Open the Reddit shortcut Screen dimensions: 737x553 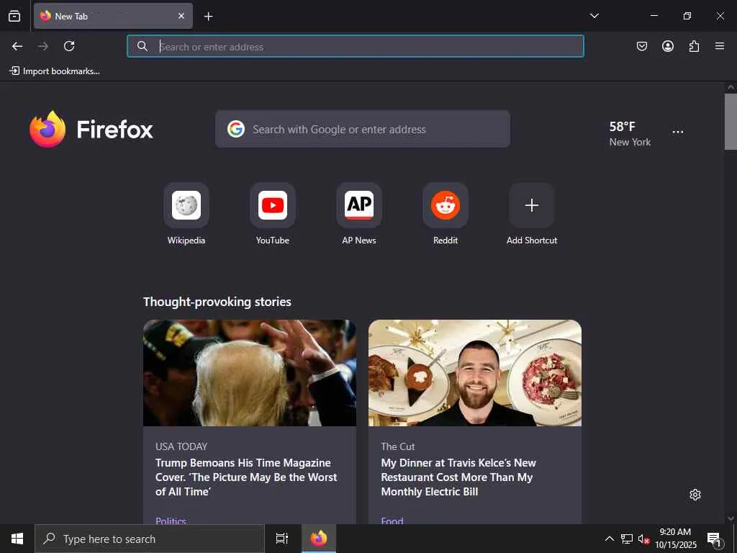click(x=446, y=215)
